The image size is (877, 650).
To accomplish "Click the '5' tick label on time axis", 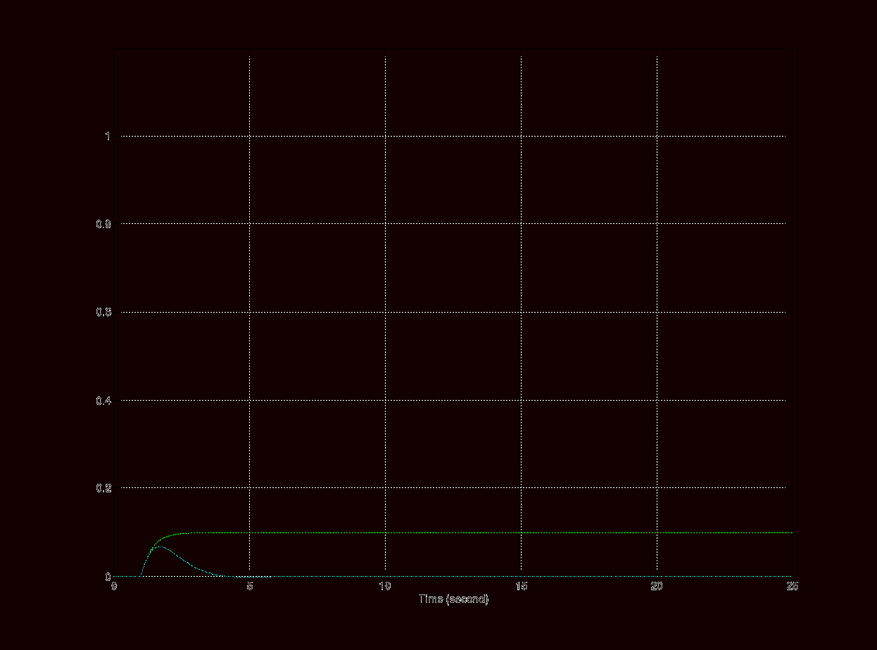I will coord(250,587).
